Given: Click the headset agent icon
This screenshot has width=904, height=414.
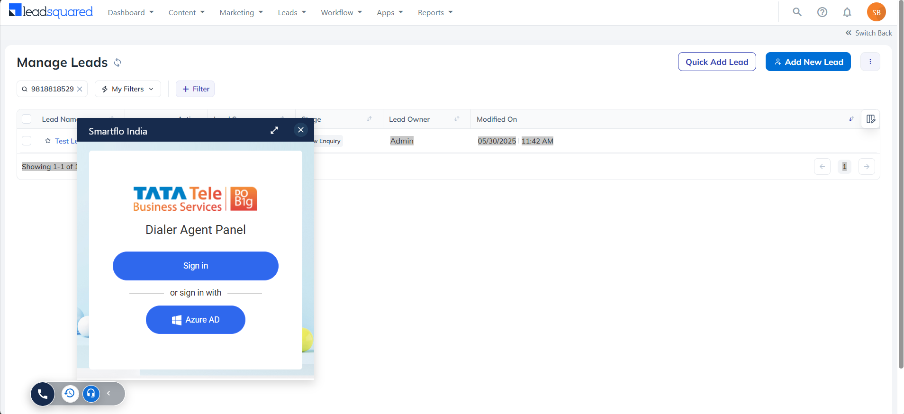Looking at the screenshot, I should [x=91, y=393].
